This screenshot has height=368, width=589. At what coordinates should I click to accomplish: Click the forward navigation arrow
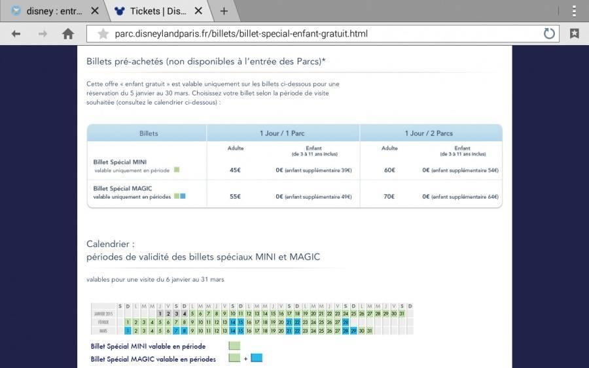click(43, 34)
